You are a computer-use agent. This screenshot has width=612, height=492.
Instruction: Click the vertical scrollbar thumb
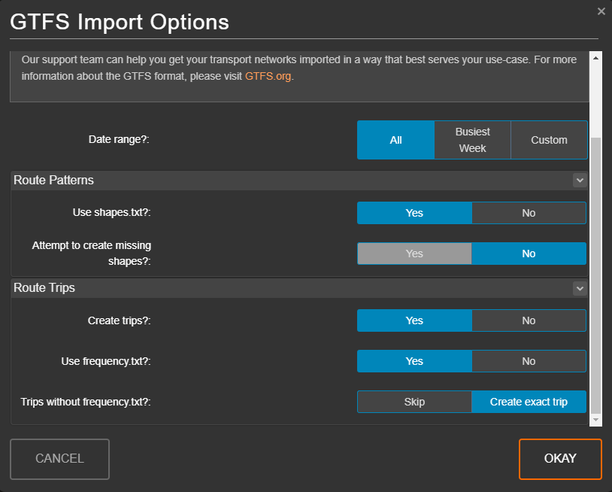pos(595,275)
